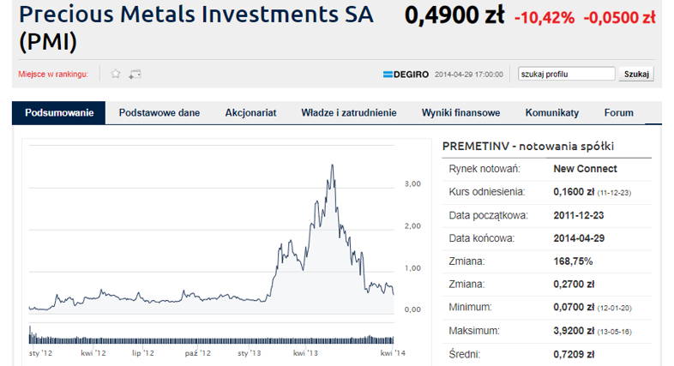Click the sty '13 axis label

250,353
